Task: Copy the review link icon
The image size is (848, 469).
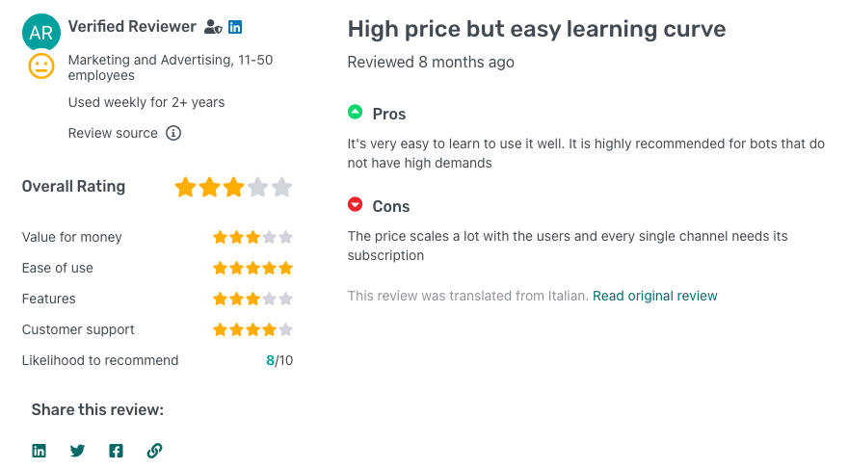Action: [x=154, y=451]
